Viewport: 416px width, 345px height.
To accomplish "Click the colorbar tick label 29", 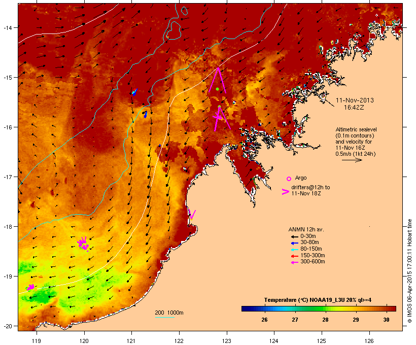I will point(356,320).
